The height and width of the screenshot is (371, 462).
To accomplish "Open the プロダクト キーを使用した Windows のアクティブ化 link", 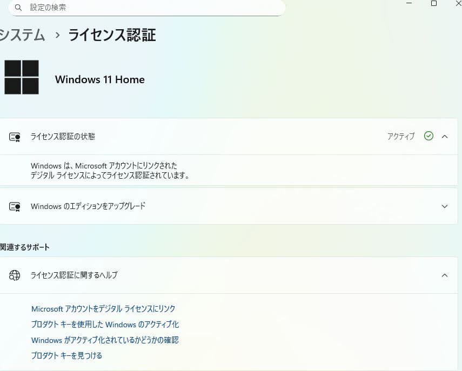I will pyautogui.click(x=105, y=324).
